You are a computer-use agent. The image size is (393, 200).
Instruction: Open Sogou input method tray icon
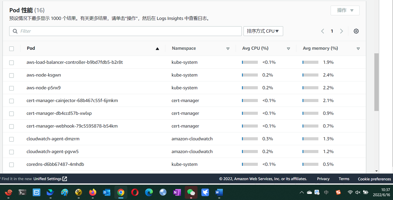coord(338,192)
